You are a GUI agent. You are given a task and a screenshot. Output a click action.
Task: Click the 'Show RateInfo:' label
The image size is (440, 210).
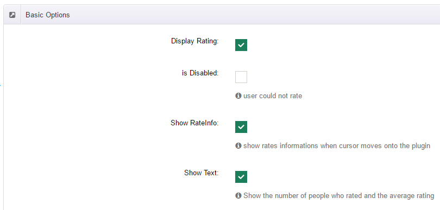tap(194, 123)
